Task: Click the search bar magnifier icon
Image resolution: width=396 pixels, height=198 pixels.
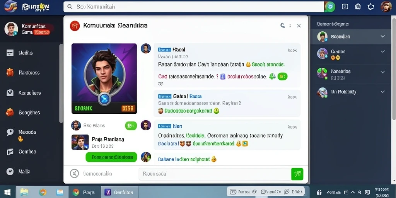Action: [x=70, y=7]
